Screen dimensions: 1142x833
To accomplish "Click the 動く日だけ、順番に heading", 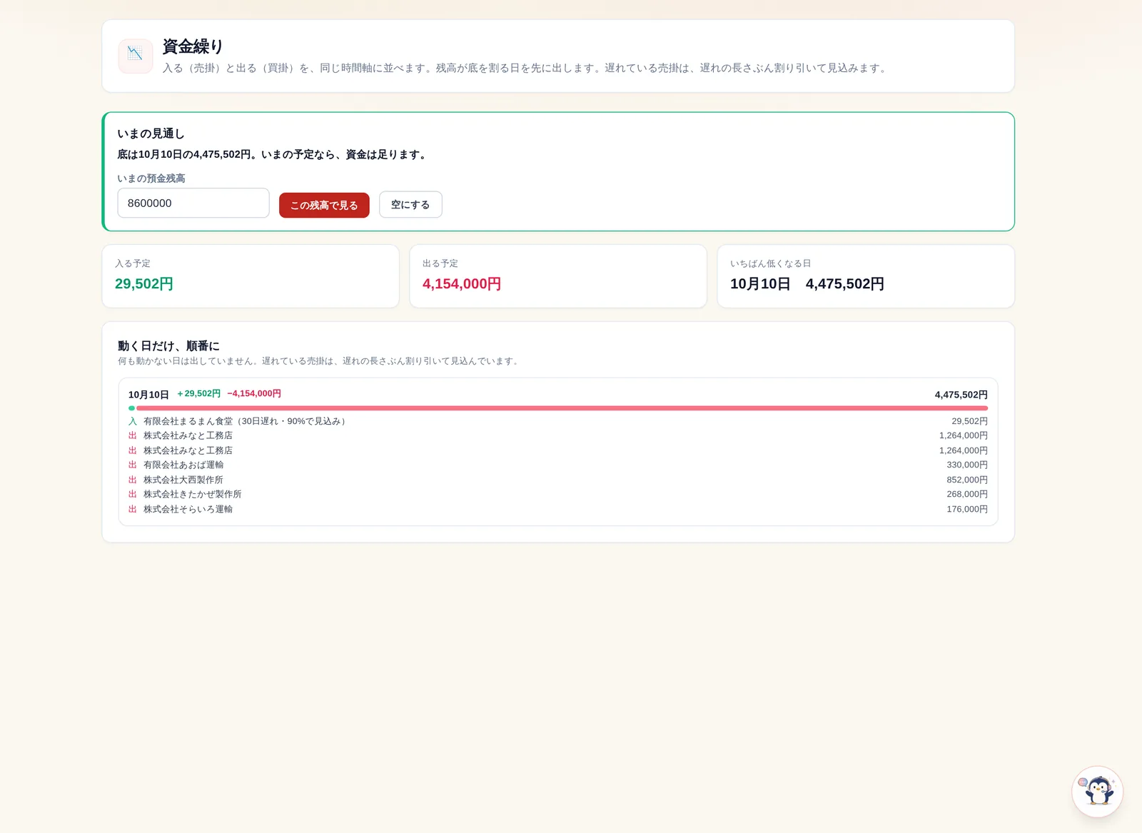I will click(x=169, y=345).
